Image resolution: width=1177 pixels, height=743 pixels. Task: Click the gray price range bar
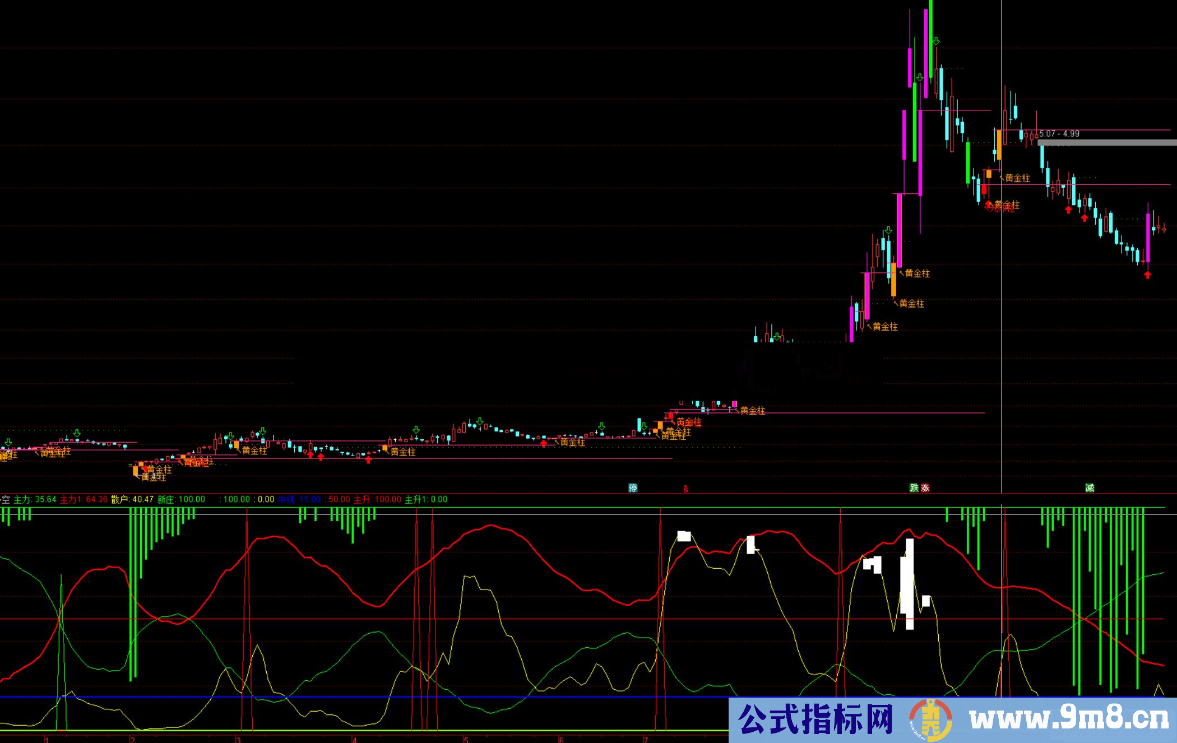[1107, 143]
